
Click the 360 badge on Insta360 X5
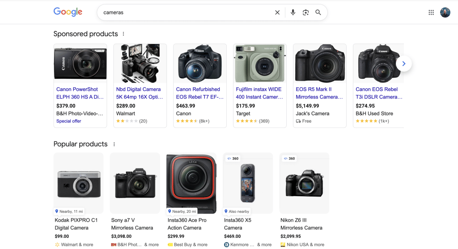(x=233, y=159)
